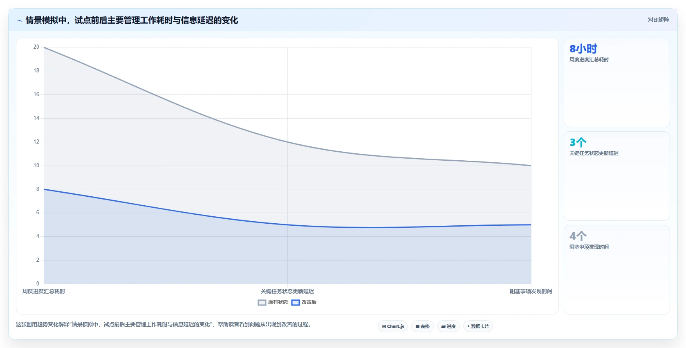Click the y-axis value 20
The width and height of the screenshot is (686, 348).
click(36, 47)
